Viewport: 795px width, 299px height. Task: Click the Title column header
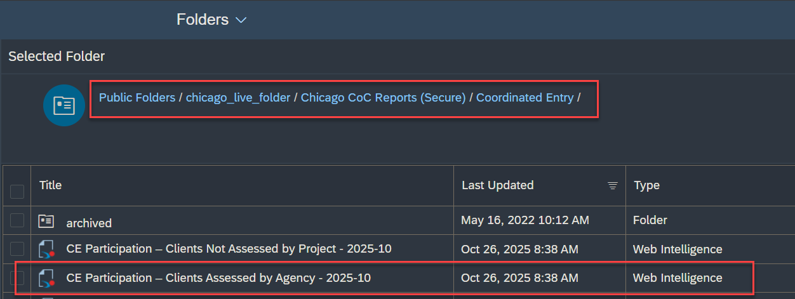click(51, 185)
